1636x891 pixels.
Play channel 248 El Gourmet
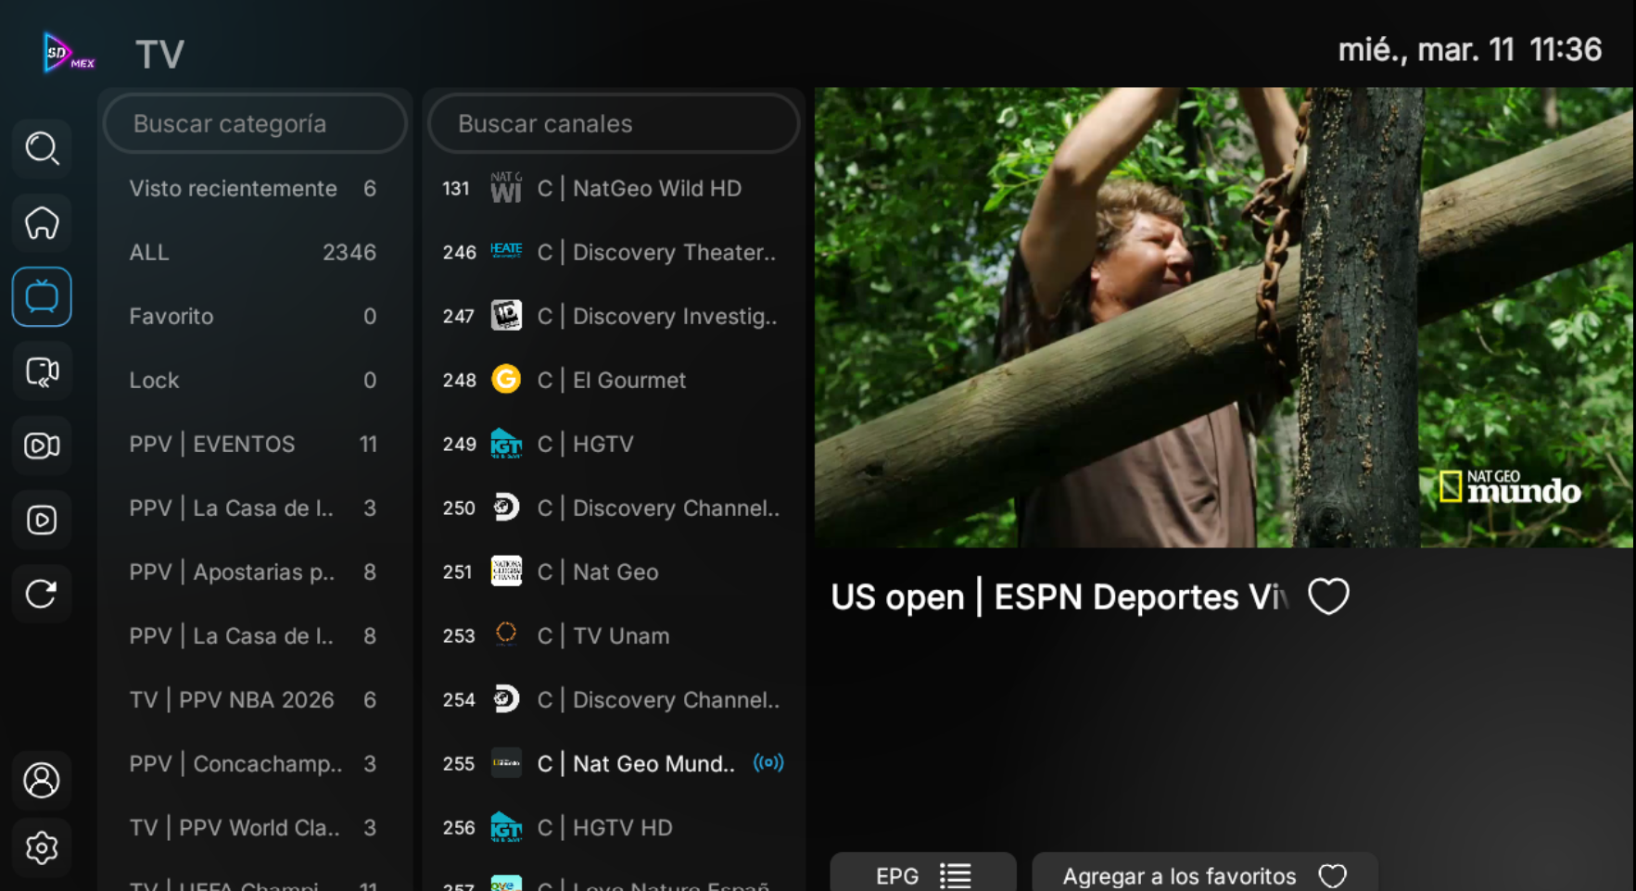(x=613, y=380)
